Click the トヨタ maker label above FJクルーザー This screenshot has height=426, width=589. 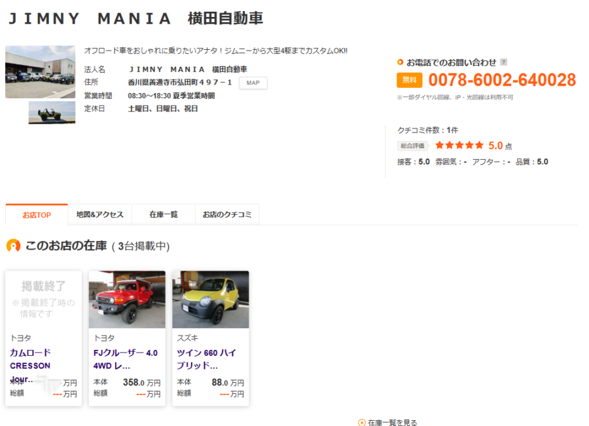pos(104,338)
